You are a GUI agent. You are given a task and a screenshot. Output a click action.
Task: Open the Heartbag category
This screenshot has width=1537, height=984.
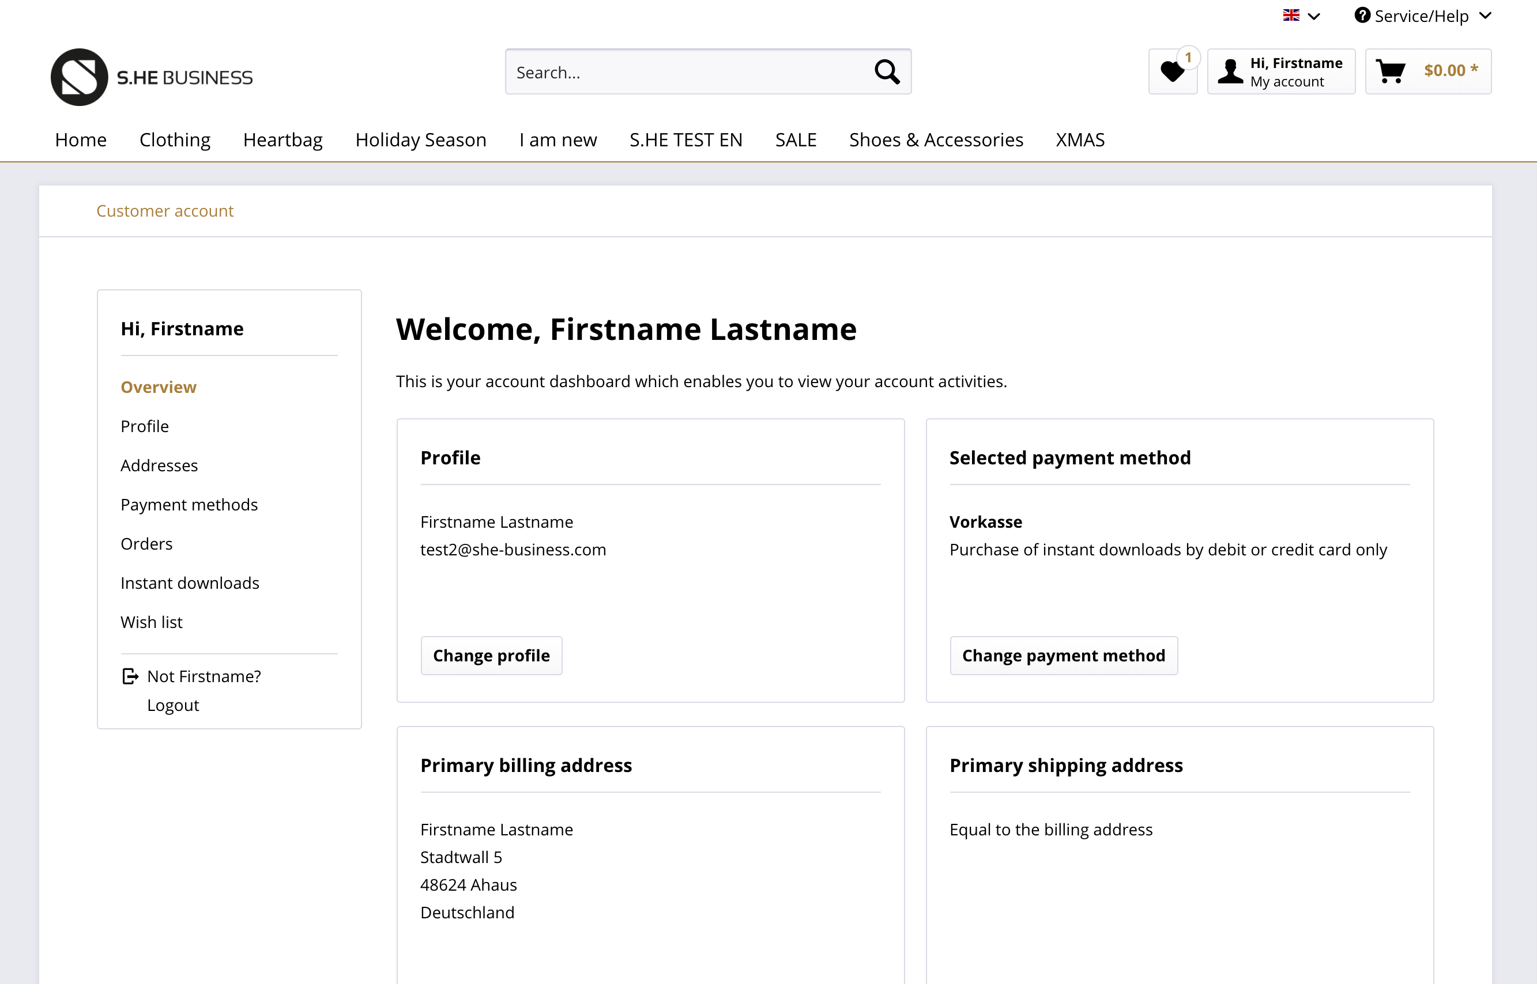coord(282,139)
